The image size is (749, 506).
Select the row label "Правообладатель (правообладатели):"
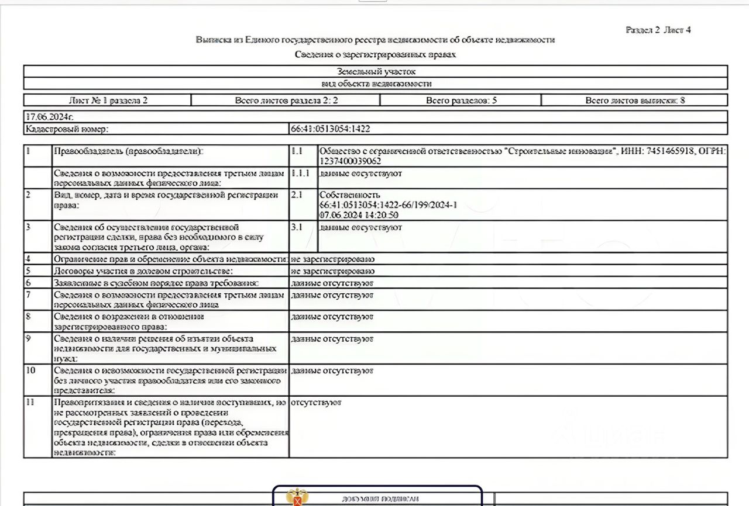[129, 151]
